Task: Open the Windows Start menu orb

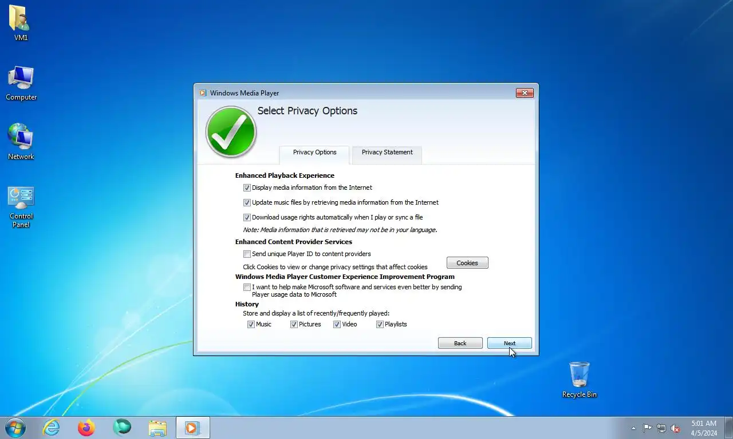Action: [x=15, y=428]
